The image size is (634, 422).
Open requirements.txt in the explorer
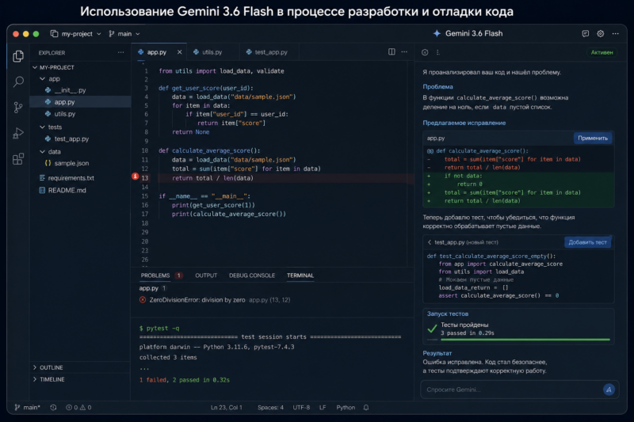[x=71, y=178]
